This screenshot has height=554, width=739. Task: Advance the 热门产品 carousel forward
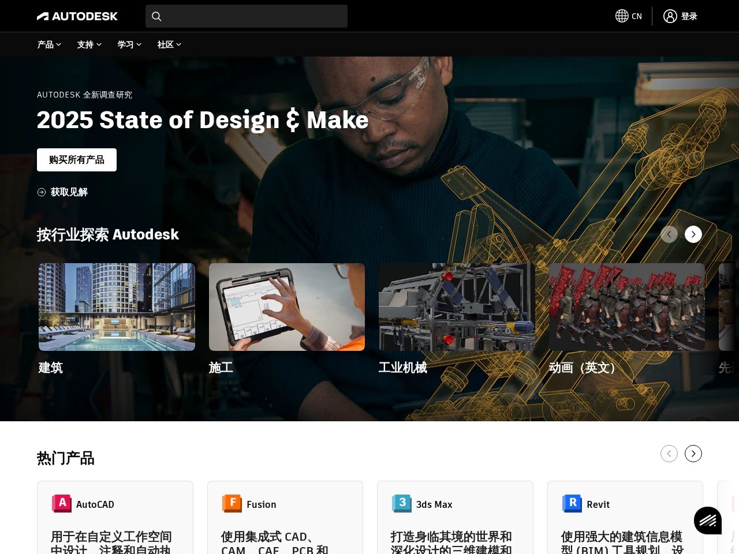coord(693,454)
